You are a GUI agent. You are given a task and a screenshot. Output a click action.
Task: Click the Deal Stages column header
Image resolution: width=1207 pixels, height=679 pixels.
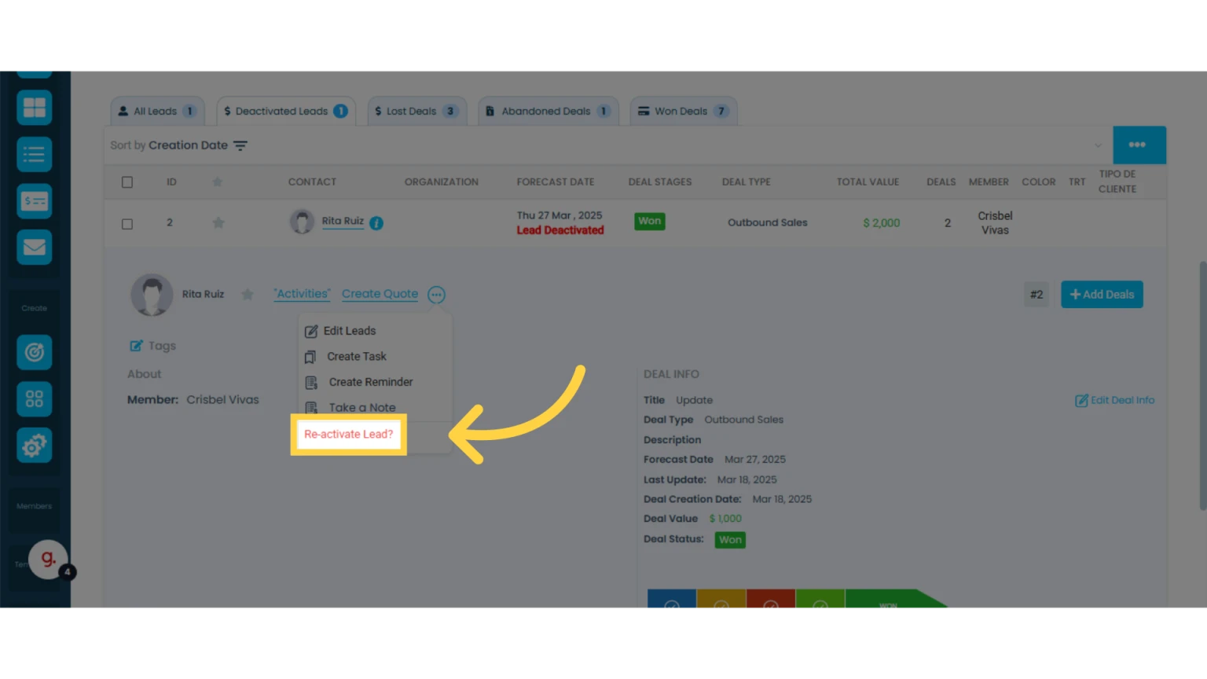click(660, 182)
